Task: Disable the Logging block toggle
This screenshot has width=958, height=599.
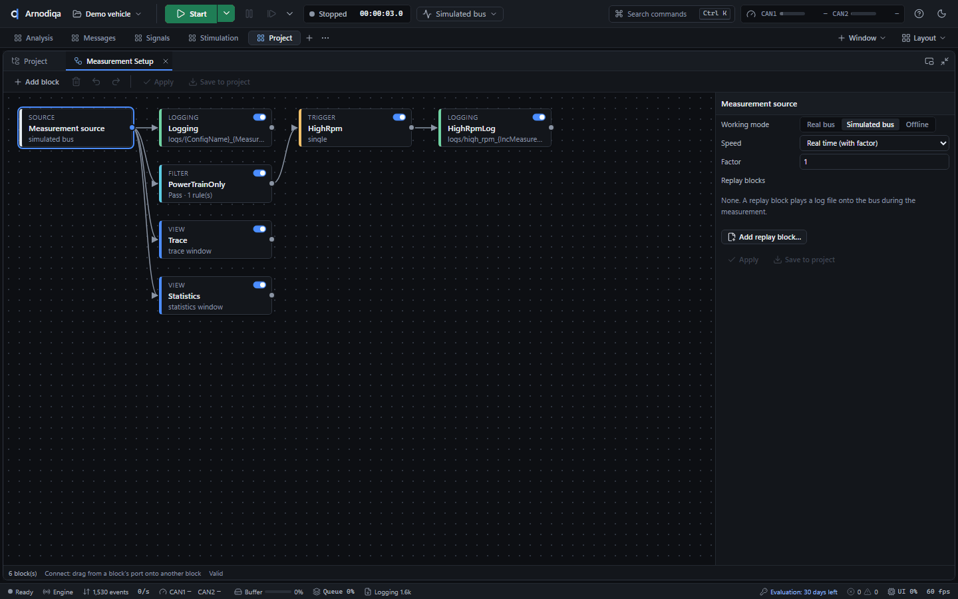Action: [259, 117]
